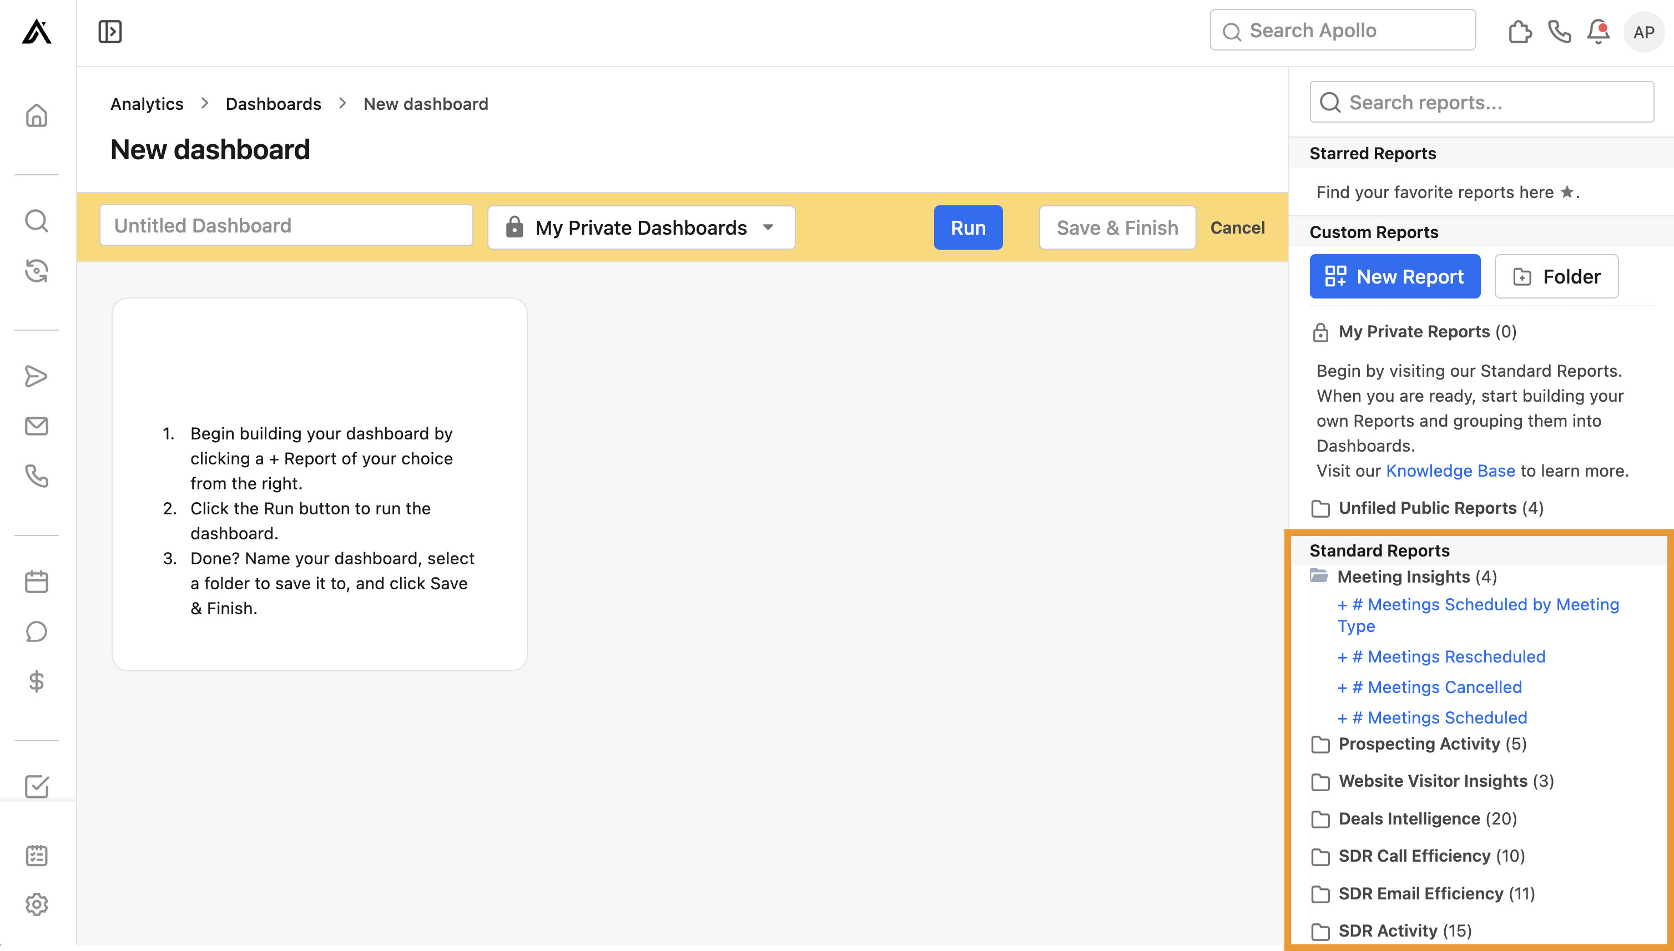Add # Meetings Rescheduled report
Image resolution: width=1674 pixels, height=951 pixels.
click(1441, 656)
